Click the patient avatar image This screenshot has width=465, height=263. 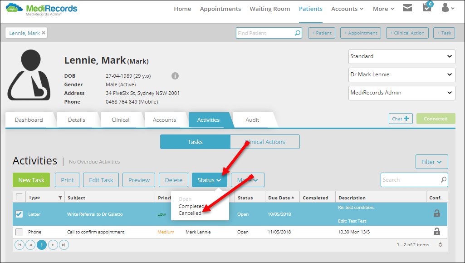coord(29,75)
